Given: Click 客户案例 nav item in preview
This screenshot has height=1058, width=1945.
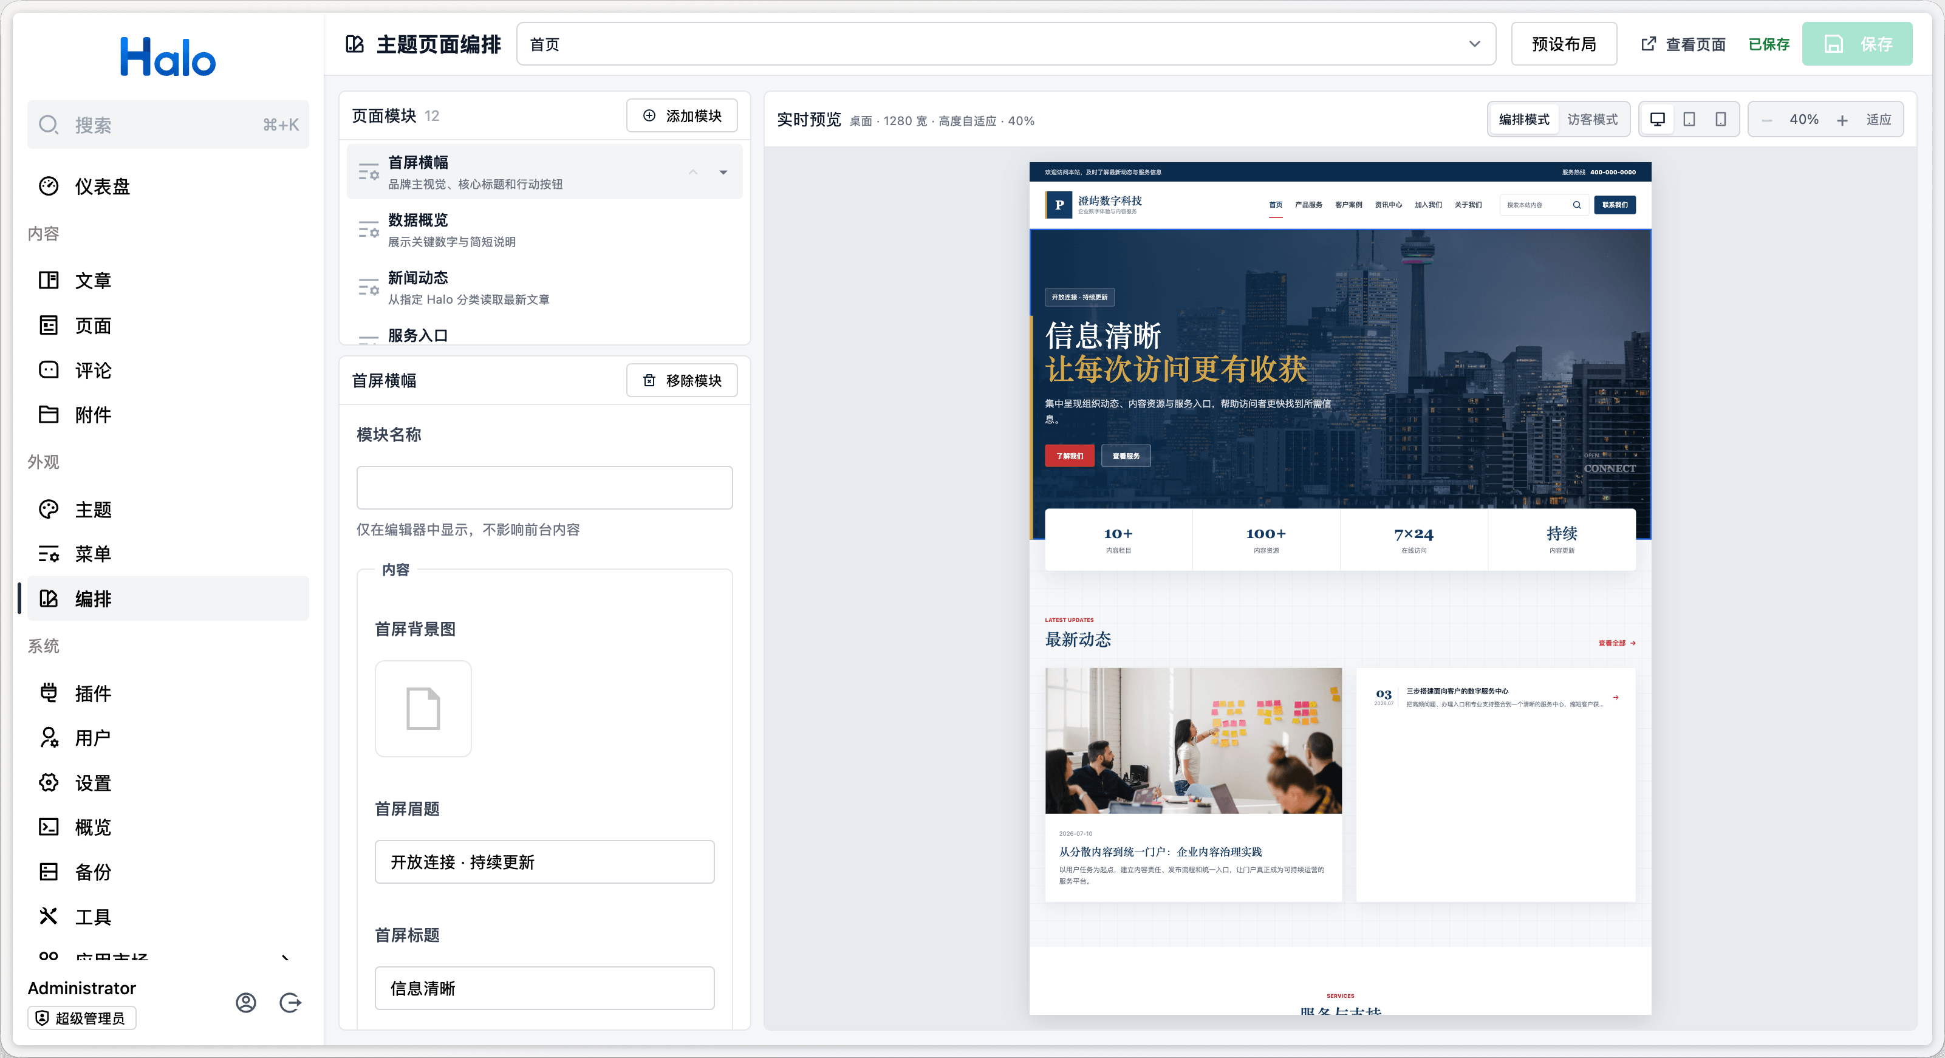Looking at the screenshot, I should (x=1349, y=205).
